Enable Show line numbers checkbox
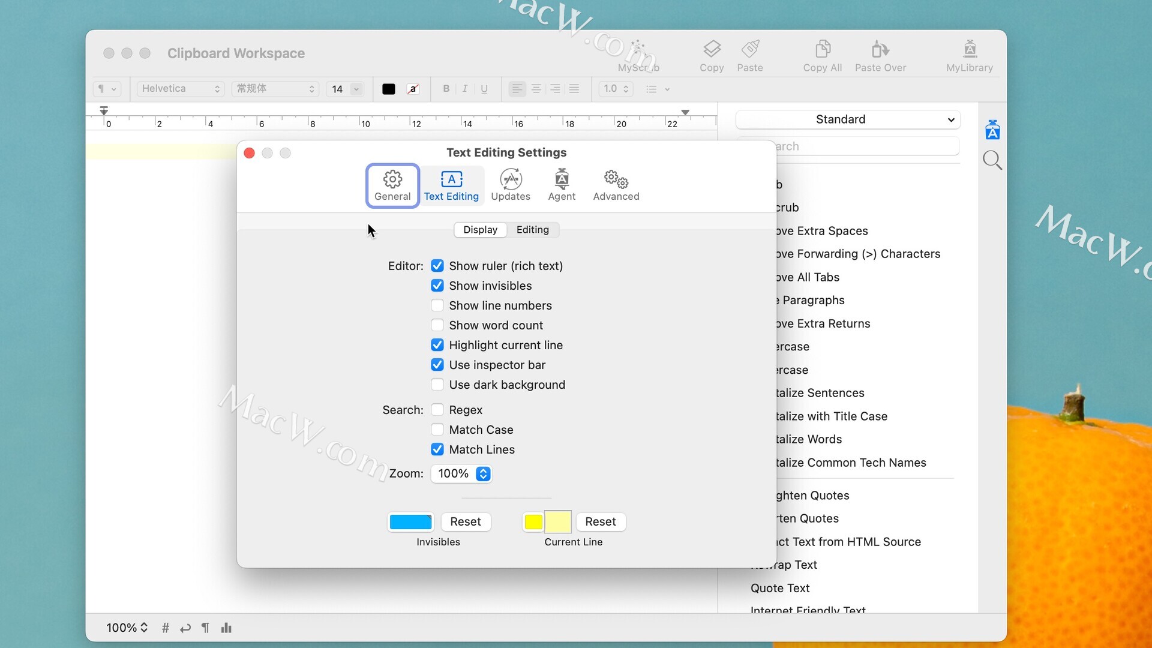1152x648 pixels. [437, 305]
